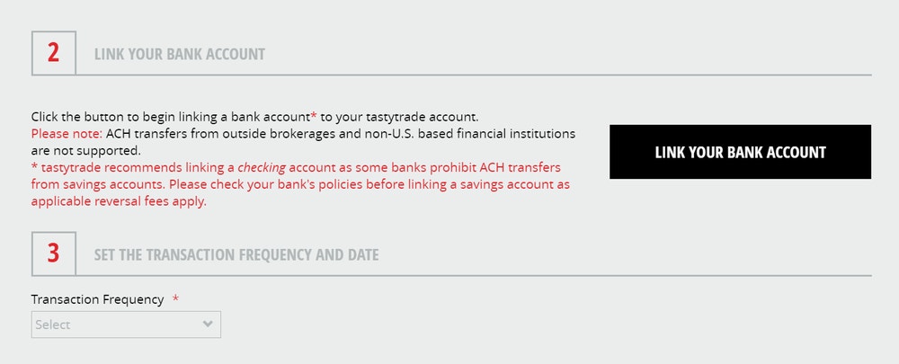Click the red asterisk after 'bank account'
Image resolution: width=899 pixels, height=364 pixels.
(x=314, y=116)
